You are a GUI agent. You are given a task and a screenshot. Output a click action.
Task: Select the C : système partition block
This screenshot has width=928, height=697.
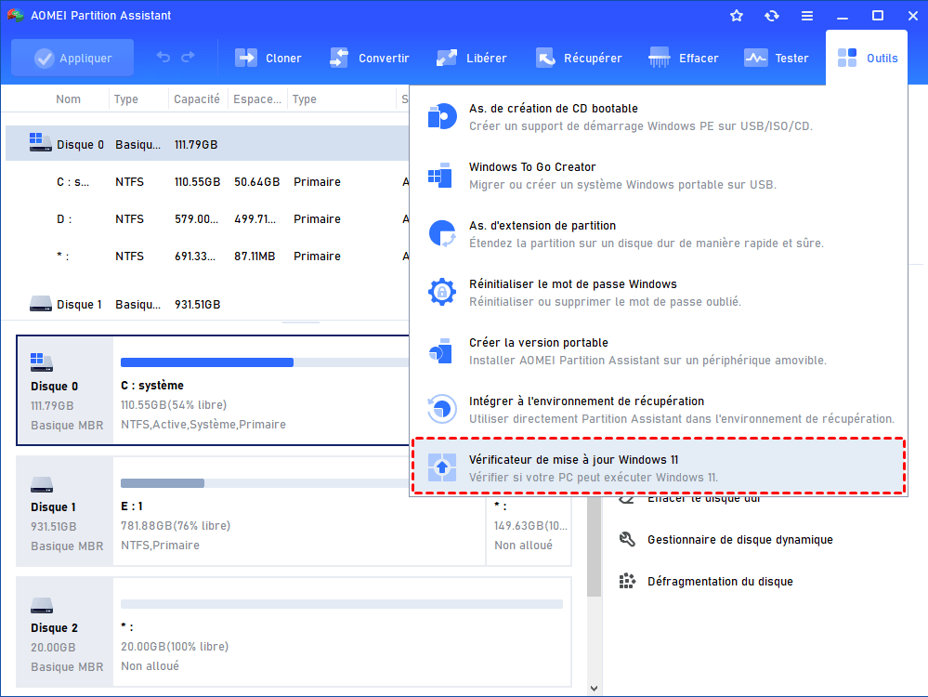261,391
